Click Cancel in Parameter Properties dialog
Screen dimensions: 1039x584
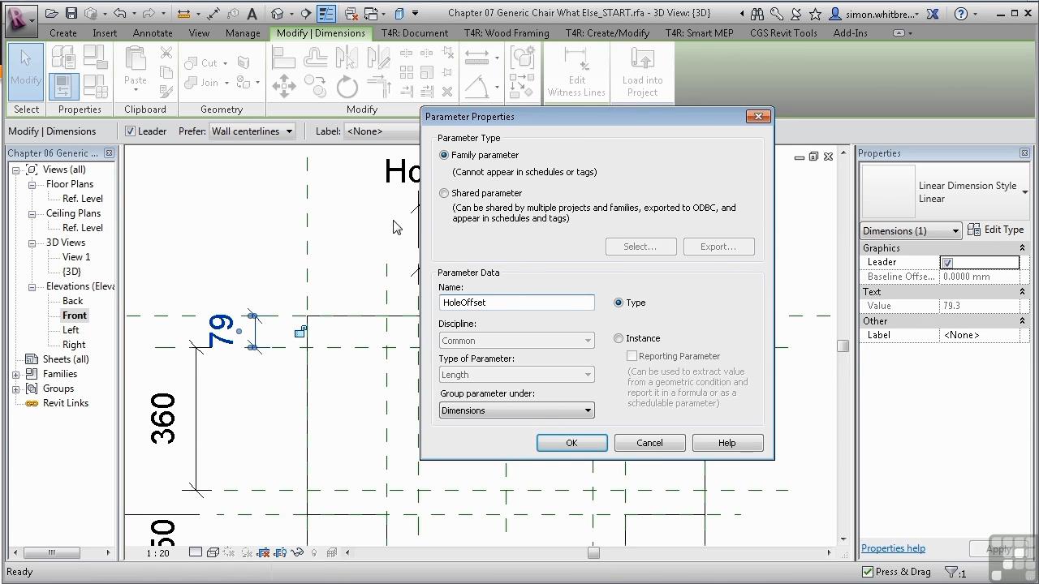coord(649,443)
